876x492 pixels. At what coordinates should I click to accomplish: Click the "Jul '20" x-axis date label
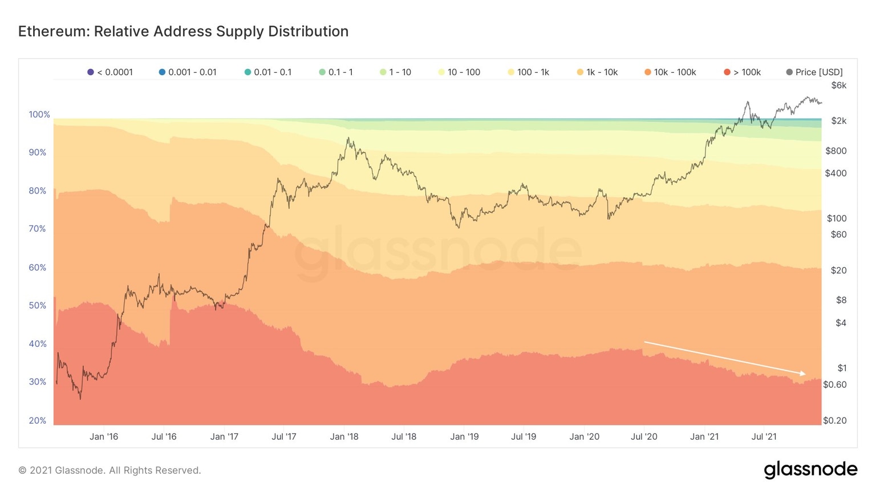(644, 437)
